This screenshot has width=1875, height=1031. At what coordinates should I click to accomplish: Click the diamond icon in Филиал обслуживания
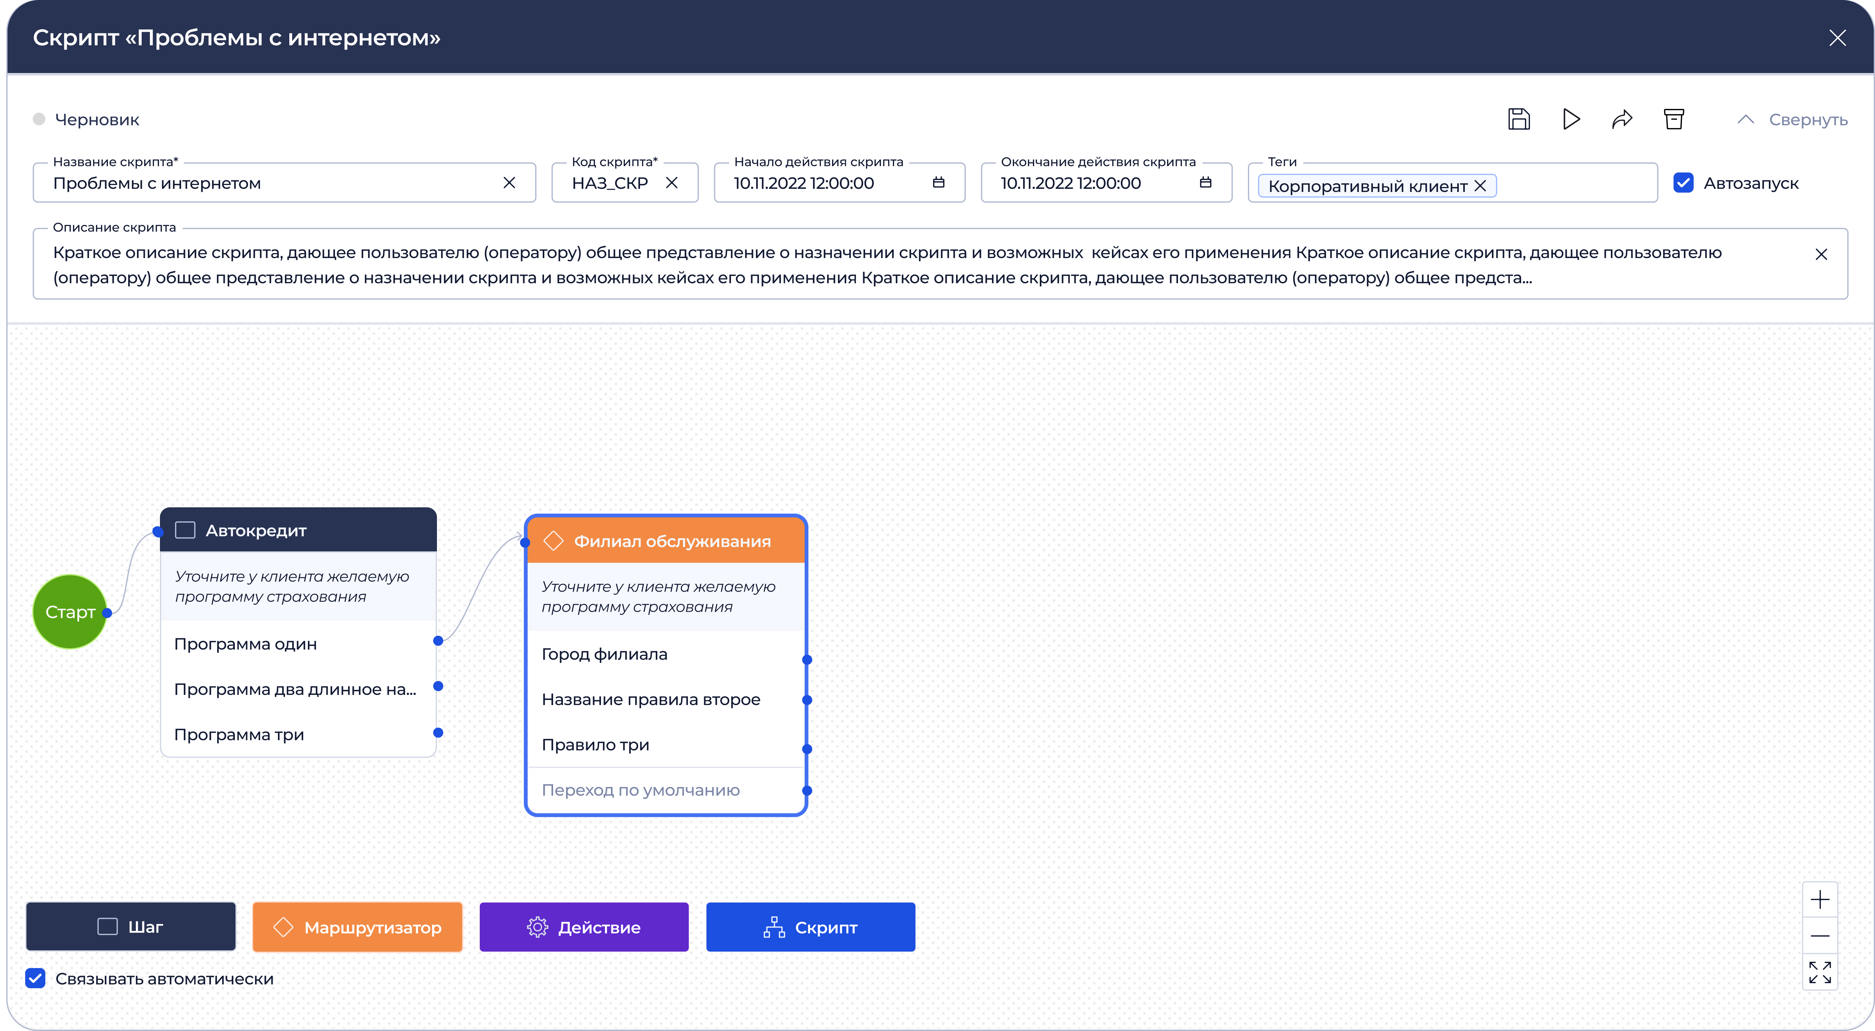[x=553, y=541]
